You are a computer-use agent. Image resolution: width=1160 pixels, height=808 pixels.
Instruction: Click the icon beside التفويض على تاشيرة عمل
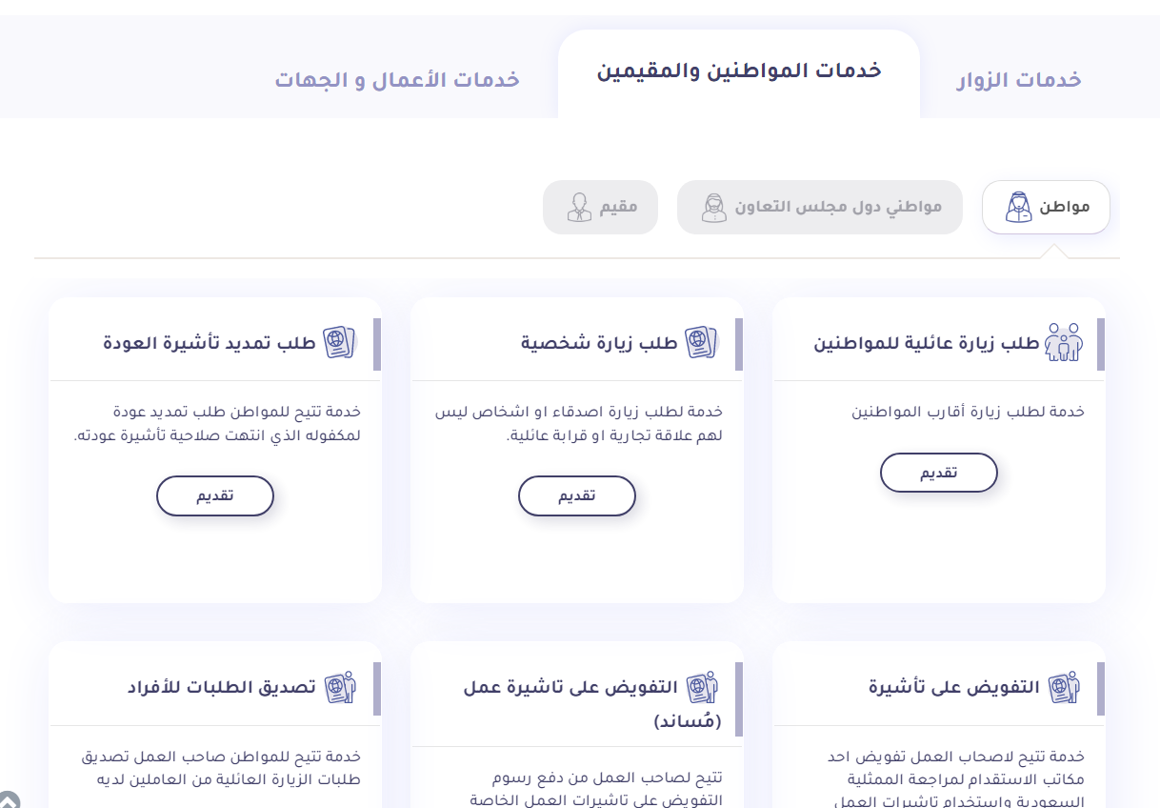[x=702, y=686]
